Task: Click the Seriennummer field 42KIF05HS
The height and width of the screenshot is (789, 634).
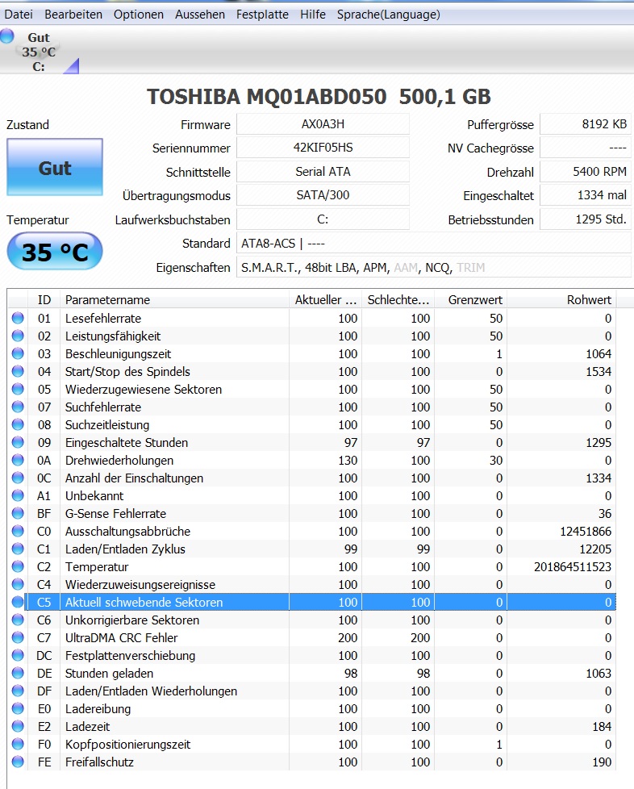Action: (x=323, y=148)
